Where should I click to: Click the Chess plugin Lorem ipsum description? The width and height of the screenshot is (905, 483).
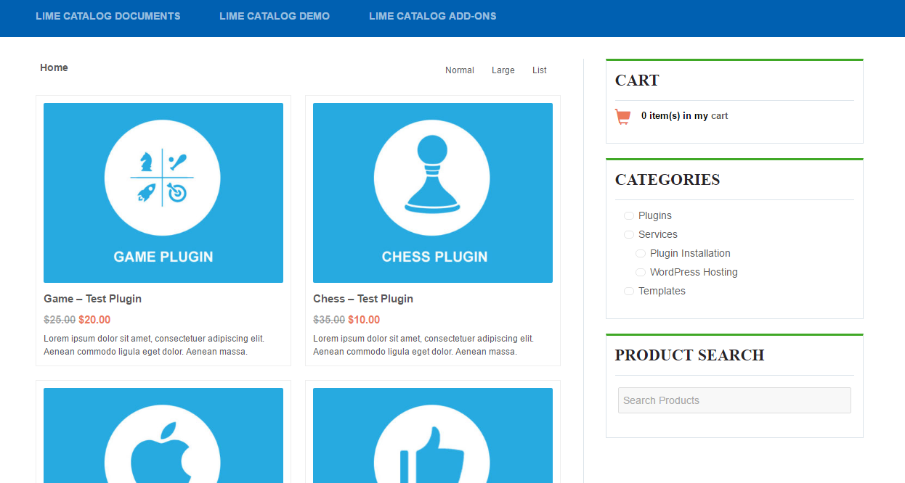coord(423,345)
